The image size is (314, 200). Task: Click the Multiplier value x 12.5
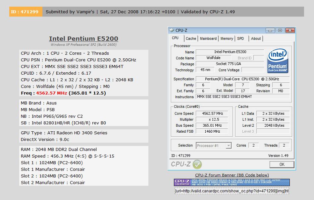click(212, 119)
